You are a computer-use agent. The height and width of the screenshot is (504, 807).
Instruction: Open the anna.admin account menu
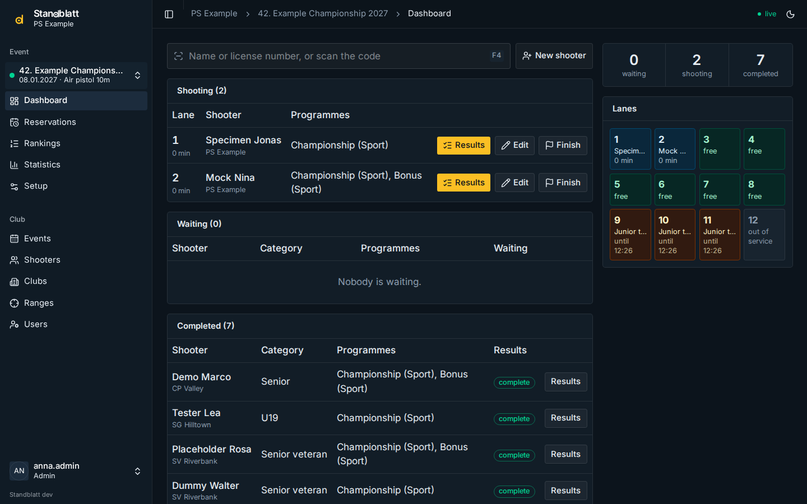point(76,471)
